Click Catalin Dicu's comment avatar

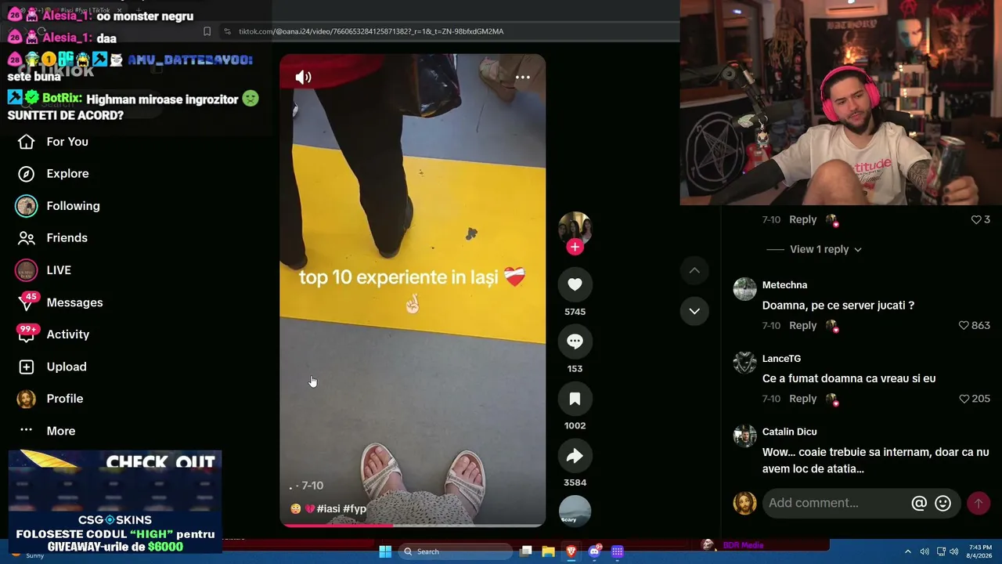coord(744,436)
